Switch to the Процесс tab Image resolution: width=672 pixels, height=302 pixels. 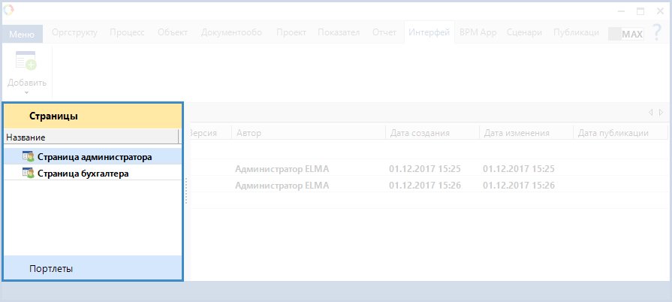pos(127,32)
